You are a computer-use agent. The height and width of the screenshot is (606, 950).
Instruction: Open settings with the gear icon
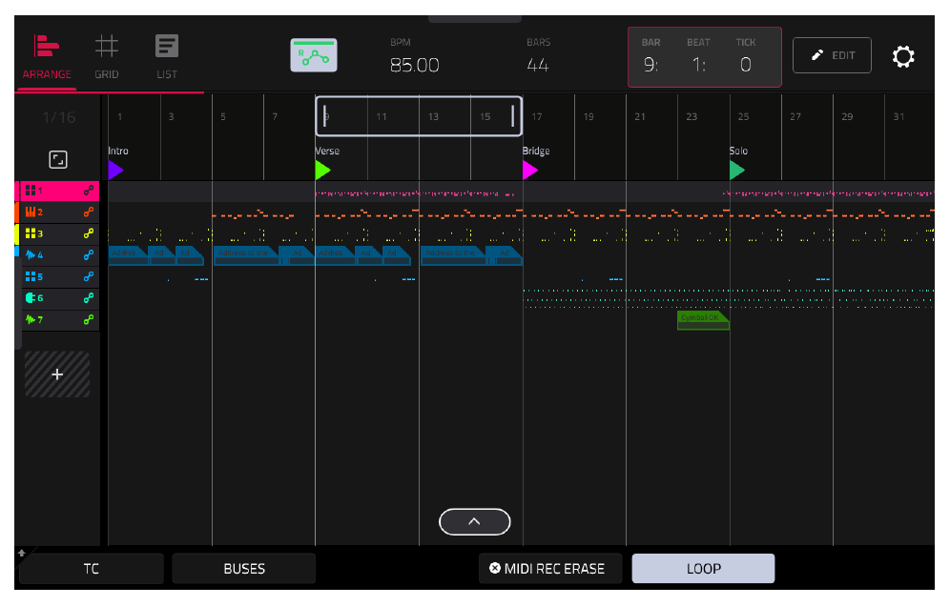click(902, 56)
